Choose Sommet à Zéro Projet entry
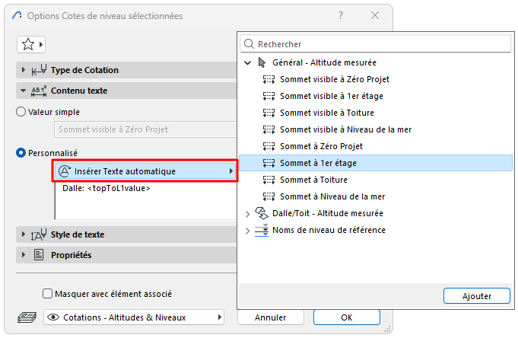The width and height of the screenshot is (518, 338). click(321, 146)
